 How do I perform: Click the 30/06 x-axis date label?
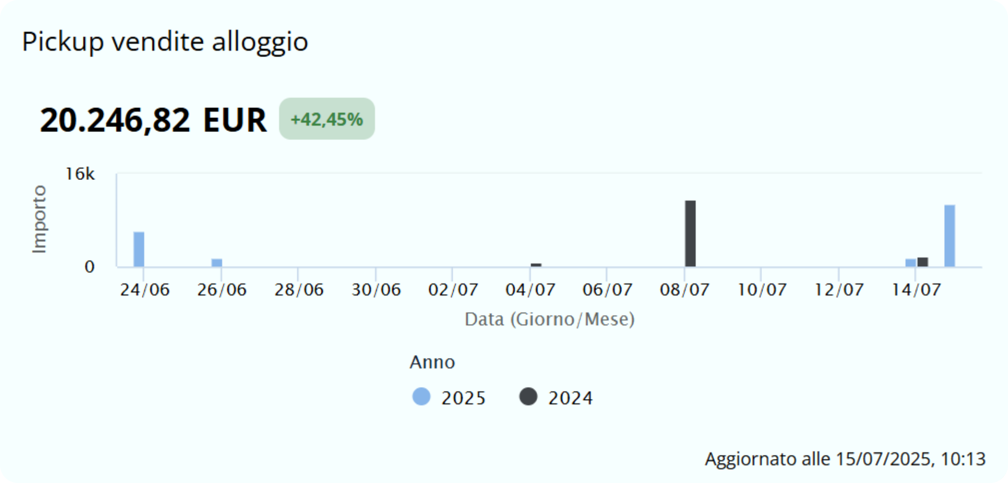376,290
